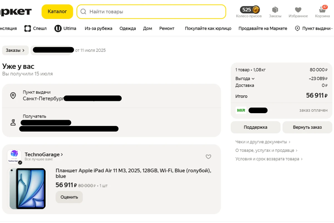Open the Из-за рубежа section
The height and width of the screenshot is (223, 334).
pos(99,28)
